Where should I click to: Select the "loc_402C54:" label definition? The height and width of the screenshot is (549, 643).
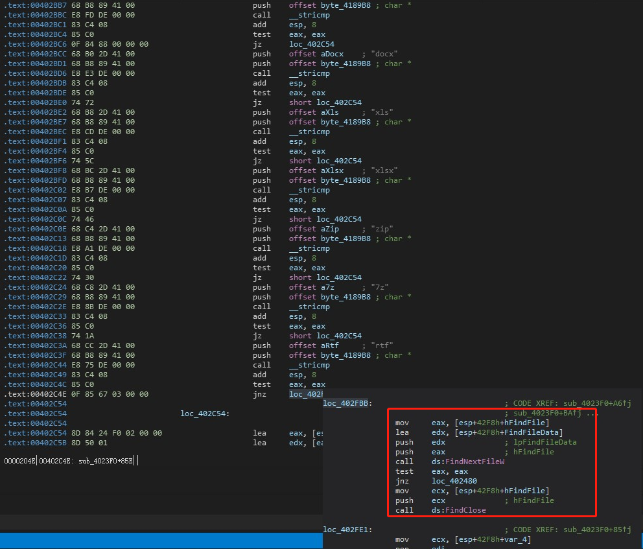pyautogui.click(x=205, y=414)
